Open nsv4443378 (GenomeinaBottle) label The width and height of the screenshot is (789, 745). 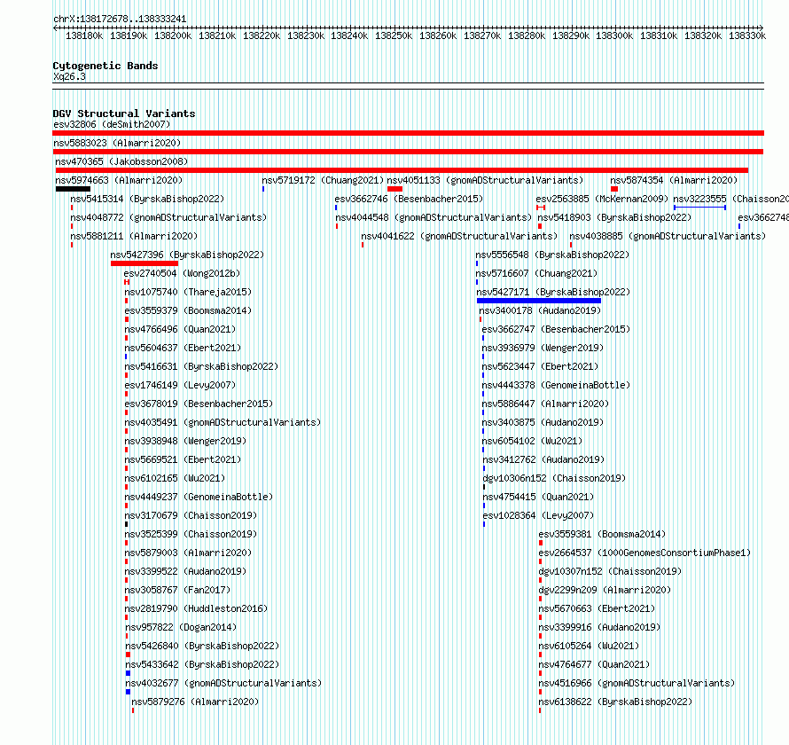[556, 385]
